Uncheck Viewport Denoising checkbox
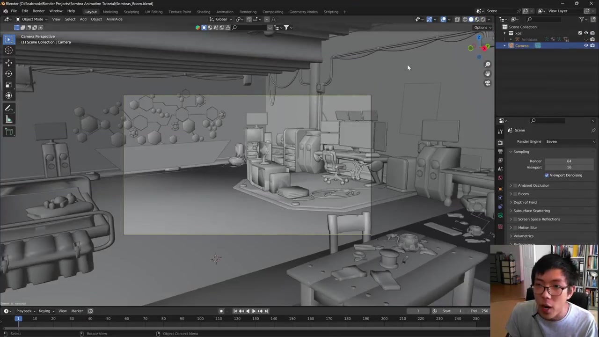This screenshot has width=599, height=337. (x=547, y=175)
